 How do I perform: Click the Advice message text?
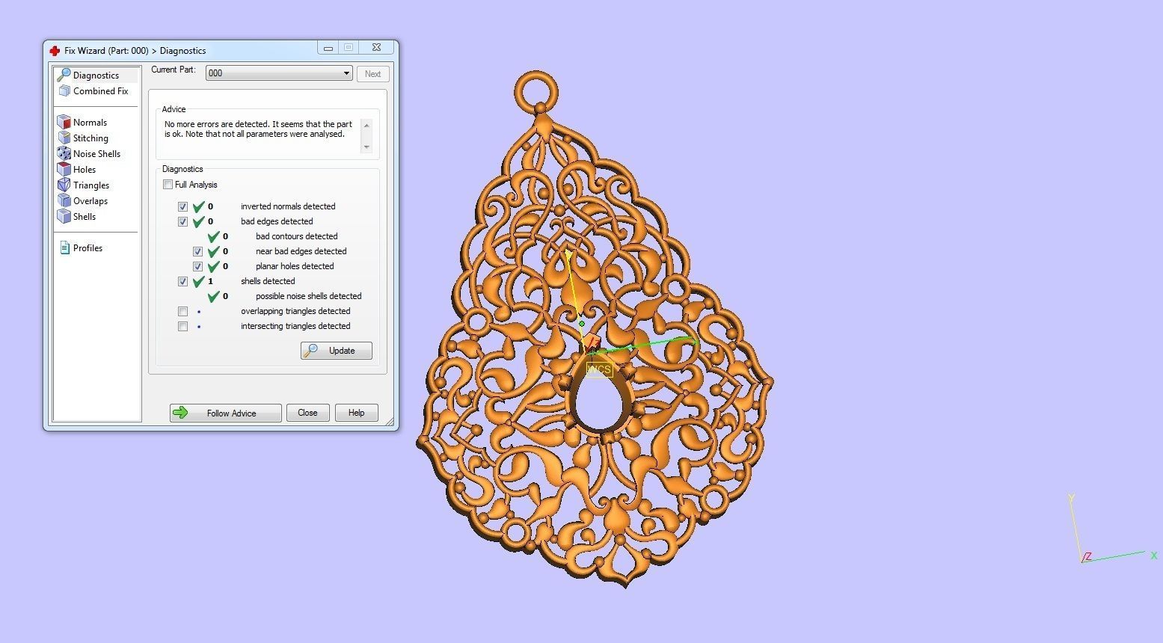(x=258, y=129)
